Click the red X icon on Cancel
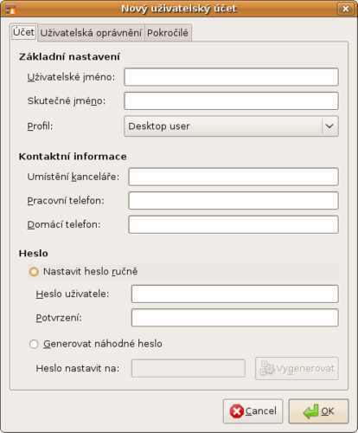 pyautogui.click(x=237, y=411)
